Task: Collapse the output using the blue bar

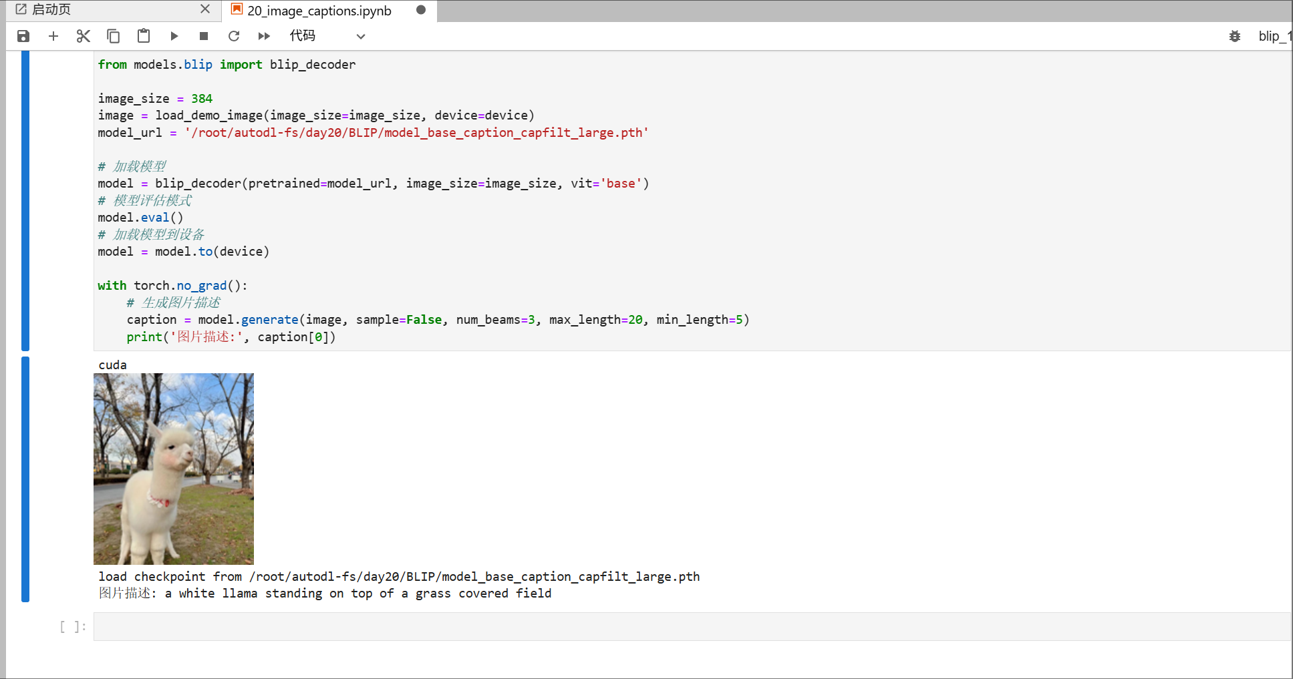Action: click(25, 479)
